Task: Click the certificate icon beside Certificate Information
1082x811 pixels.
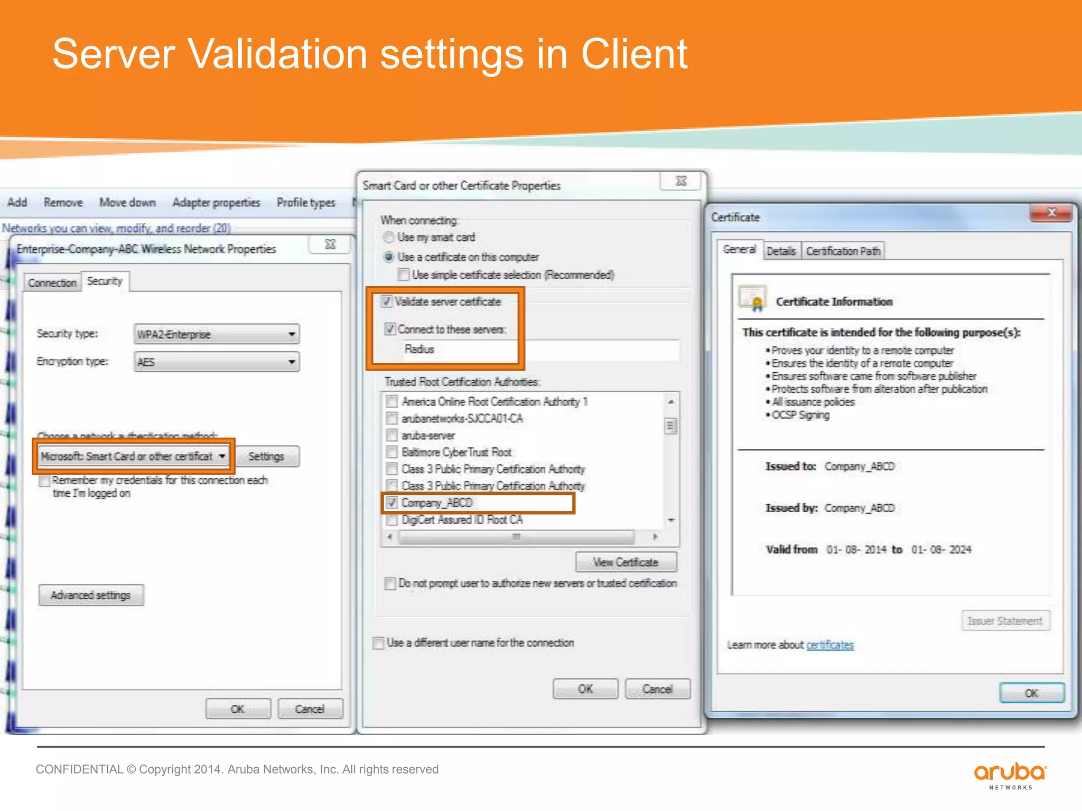Action: pyautogui.click(x=753, y=299)
